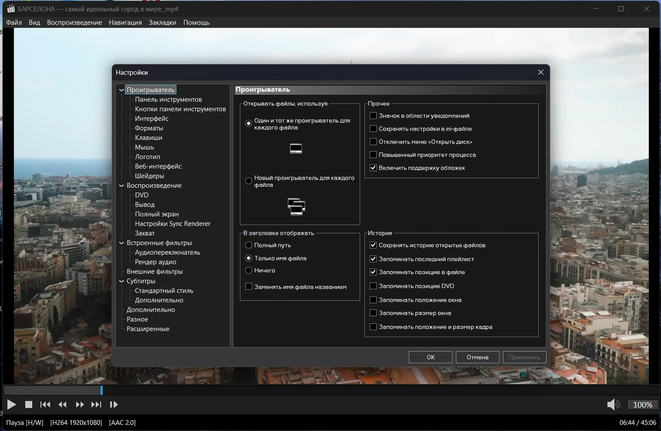
Task: Click the frame step icon
Action: (114, 405)
